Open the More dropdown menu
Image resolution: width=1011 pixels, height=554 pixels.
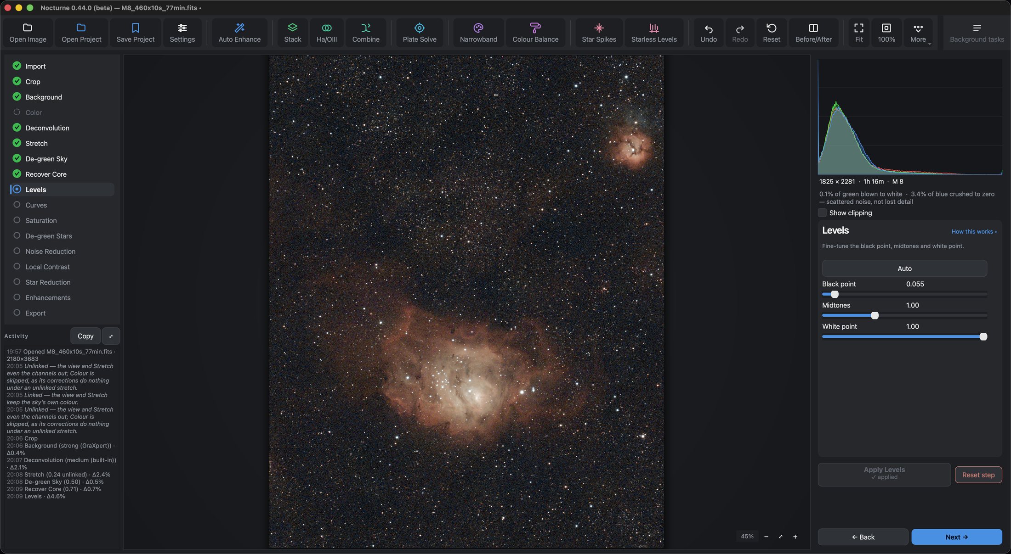click(918, 33)
